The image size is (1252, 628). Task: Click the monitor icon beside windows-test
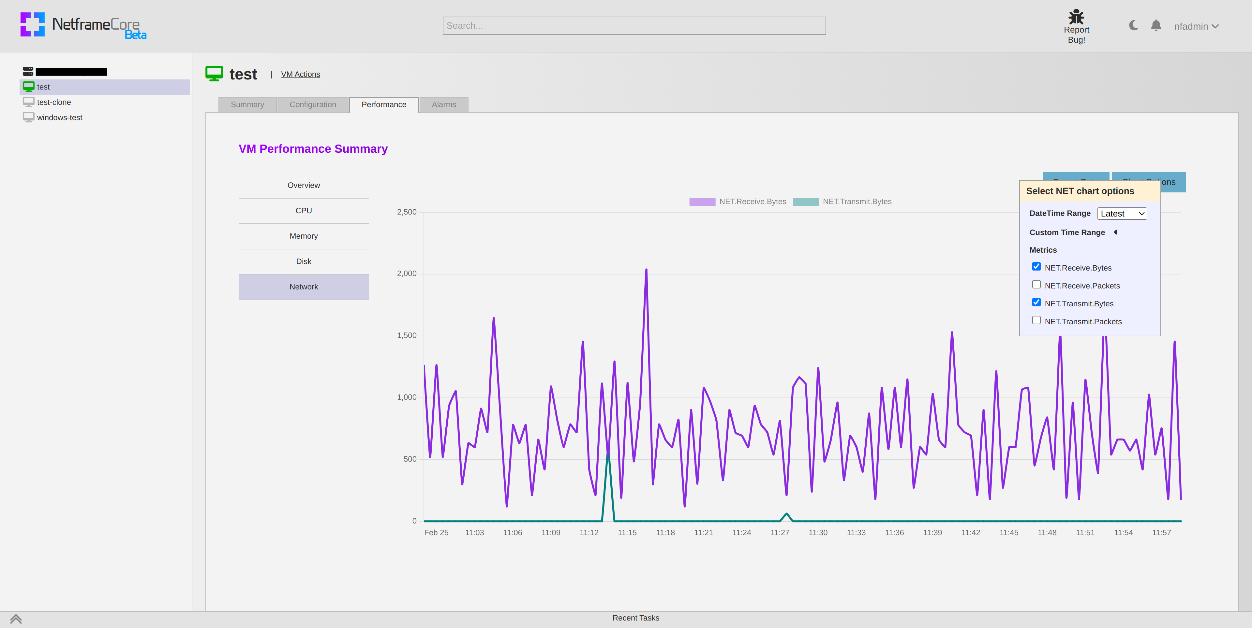29,117
